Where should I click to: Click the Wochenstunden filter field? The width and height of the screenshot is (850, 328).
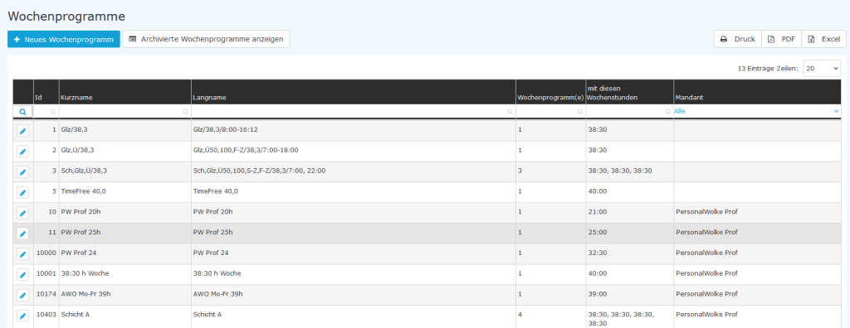[629, 111]
